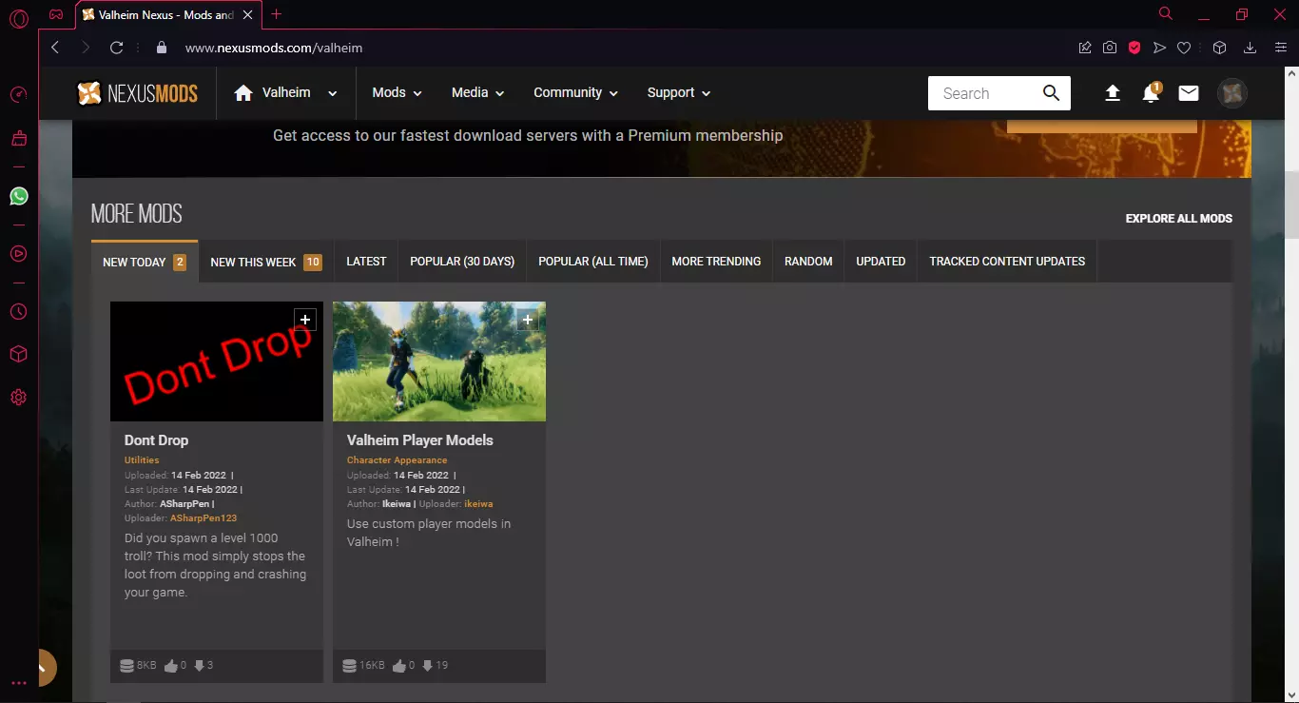The height and width of the screenshot is (703, 1299).
Task: Open WhatsApp in the Opera sidebar
Action: point(19,196)
